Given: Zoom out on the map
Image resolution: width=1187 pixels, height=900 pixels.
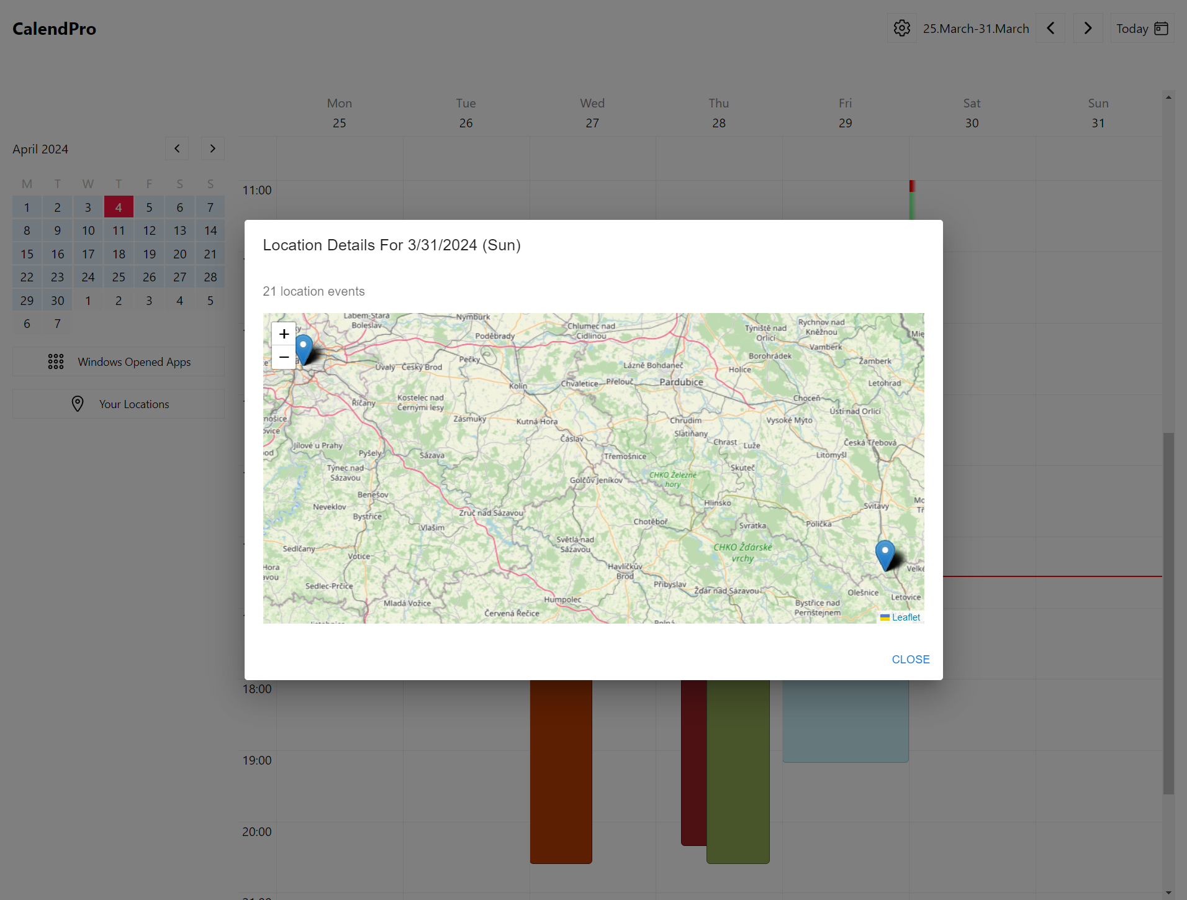Looking at the screenshot, I should click(x=284, y=358).
